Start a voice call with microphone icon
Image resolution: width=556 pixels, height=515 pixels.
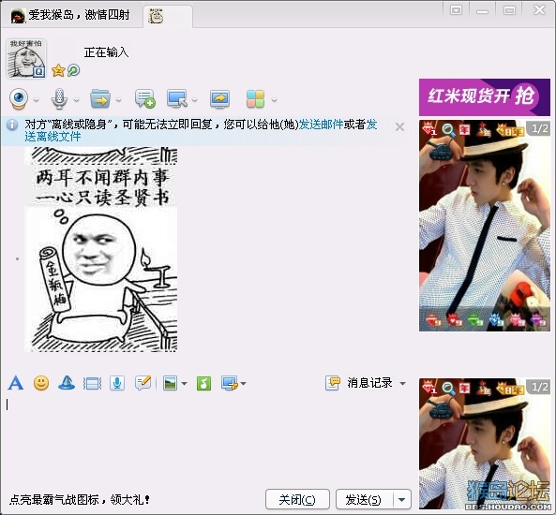59,99
